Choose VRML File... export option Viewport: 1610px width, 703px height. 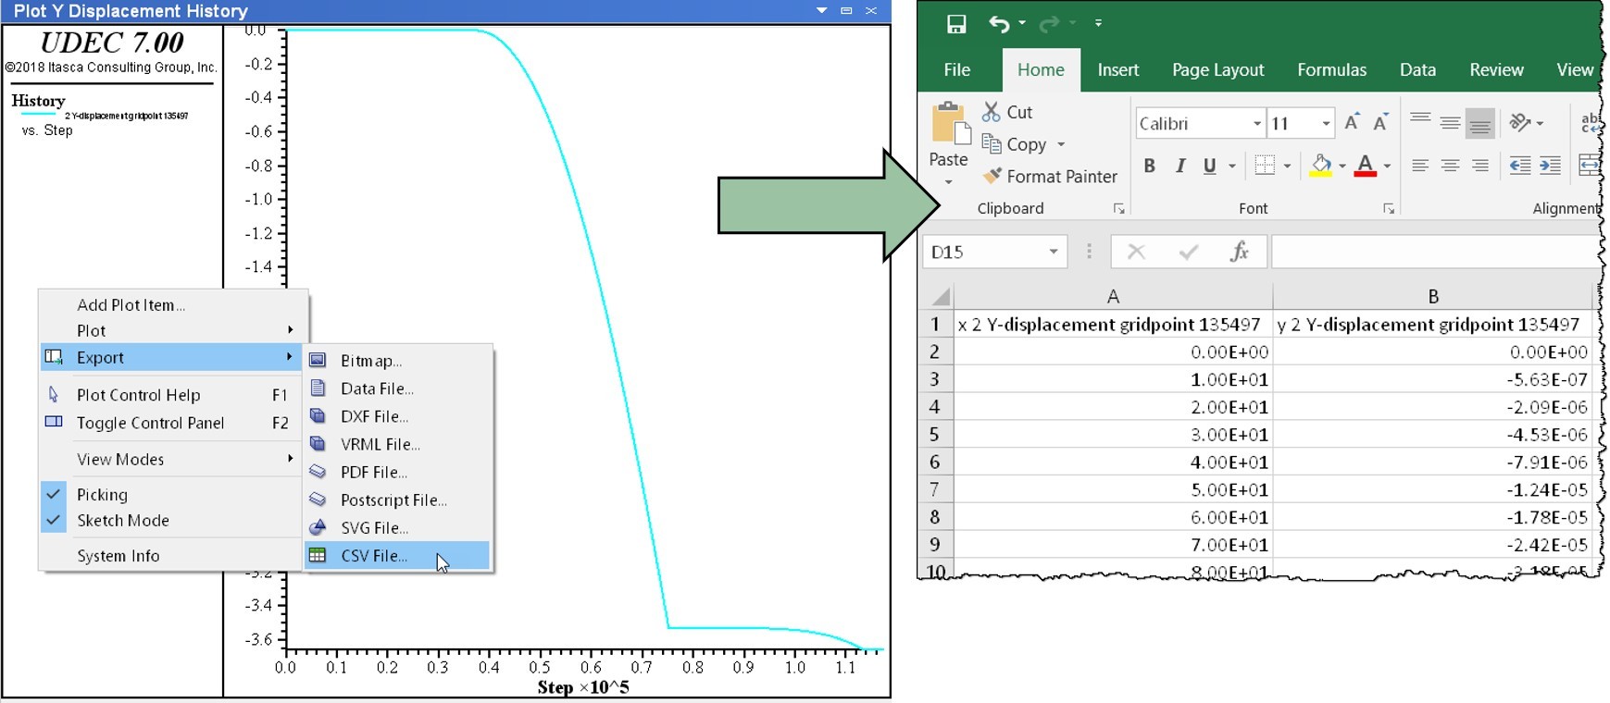point(397,444)
